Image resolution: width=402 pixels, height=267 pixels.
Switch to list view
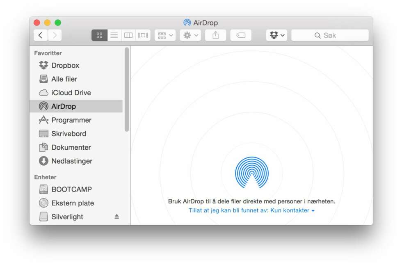(114, 35)
